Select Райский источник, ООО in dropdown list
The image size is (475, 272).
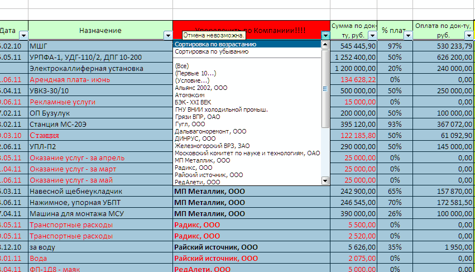247,175
